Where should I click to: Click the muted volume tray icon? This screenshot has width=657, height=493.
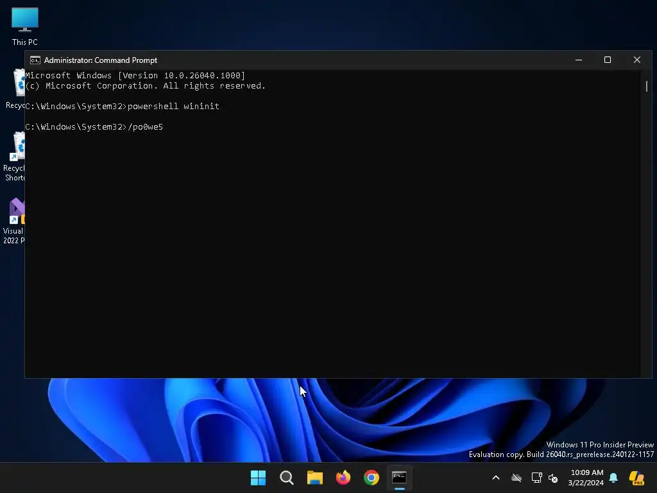554,478
